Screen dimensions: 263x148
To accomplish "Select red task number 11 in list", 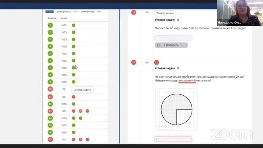I will 50,97.
